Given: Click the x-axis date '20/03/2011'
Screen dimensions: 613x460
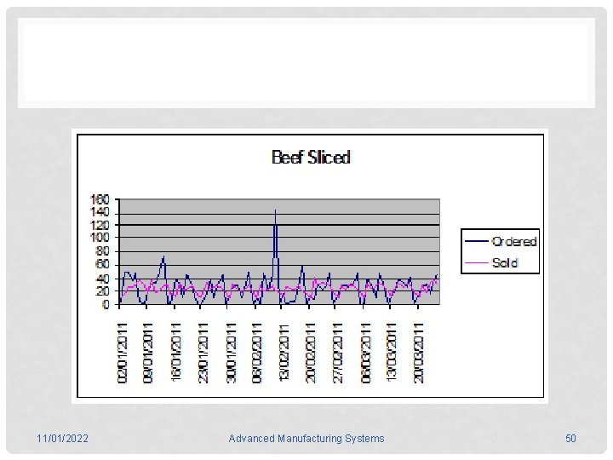Looking at the screenshot, I should tap(419, 353).
